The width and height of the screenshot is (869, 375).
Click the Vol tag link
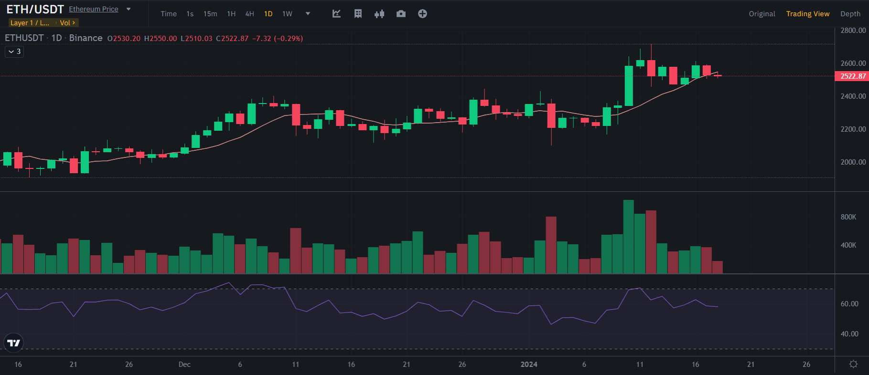(67, 23)
